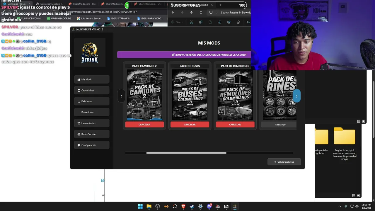Click the Cut icon in File Explorer
This screenshot has width=375, height=211.
coord(191,22)
